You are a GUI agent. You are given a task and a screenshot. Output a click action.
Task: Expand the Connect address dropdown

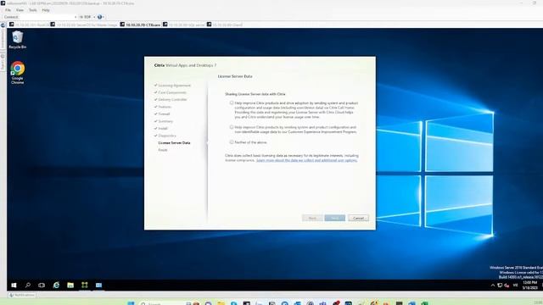(76, 17)
